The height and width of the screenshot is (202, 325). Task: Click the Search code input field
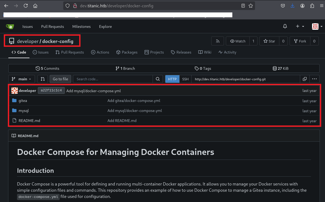pyautogui.click(x=113, y=79)
